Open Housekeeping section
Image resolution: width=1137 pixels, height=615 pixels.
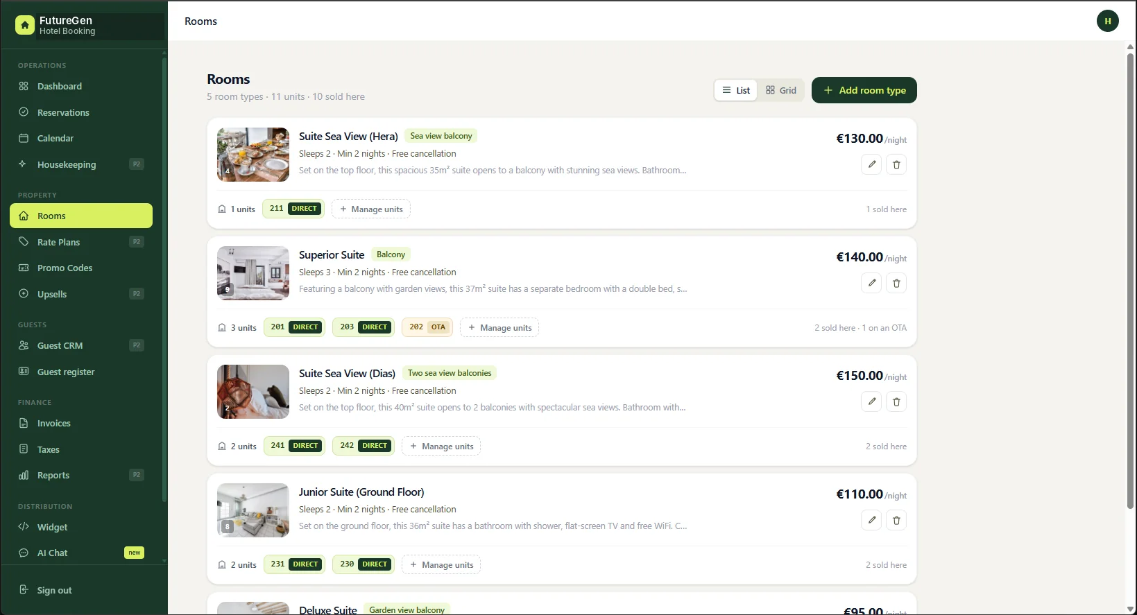[x=81, y=164]
